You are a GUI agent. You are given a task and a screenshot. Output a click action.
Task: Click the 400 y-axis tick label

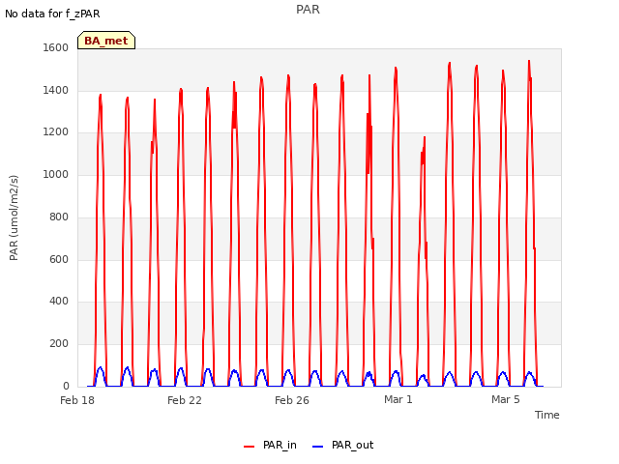pyautogui.click(x=59, y=301)
